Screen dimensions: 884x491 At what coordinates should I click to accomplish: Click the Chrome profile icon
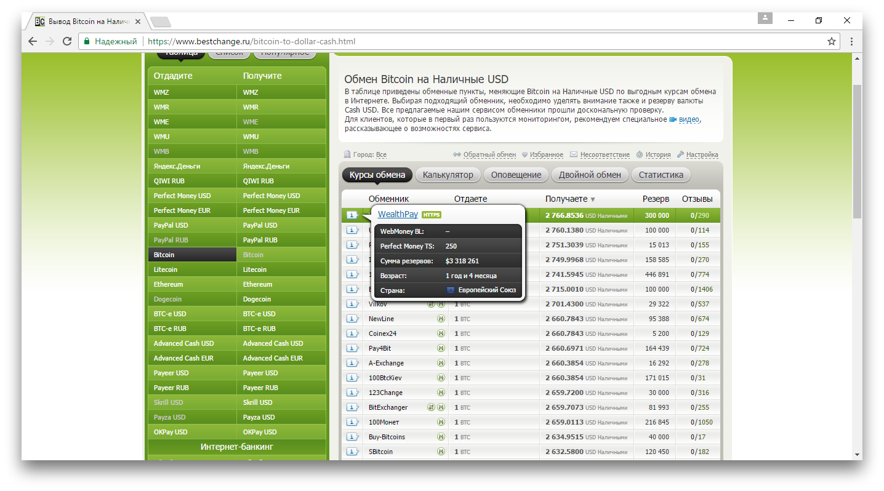tap(765, 18)
